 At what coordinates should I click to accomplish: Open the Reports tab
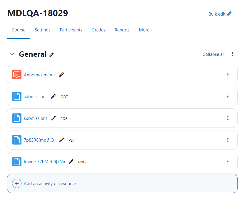[x=122, y=30]
